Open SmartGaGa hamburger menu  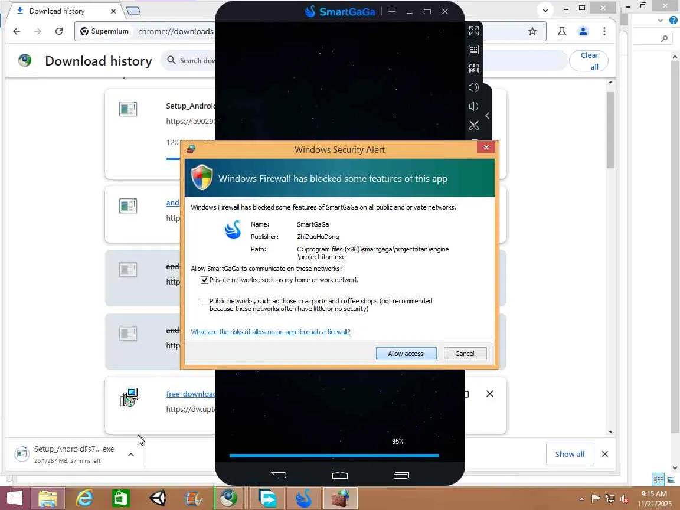(391, 12)
